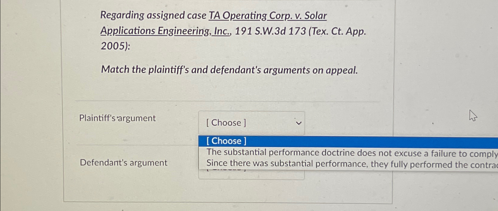Click the Defendant's argument label
Image resolution: width=498 pixels, height=211 pixels.
pyautogui.click(x=124, y=162)
